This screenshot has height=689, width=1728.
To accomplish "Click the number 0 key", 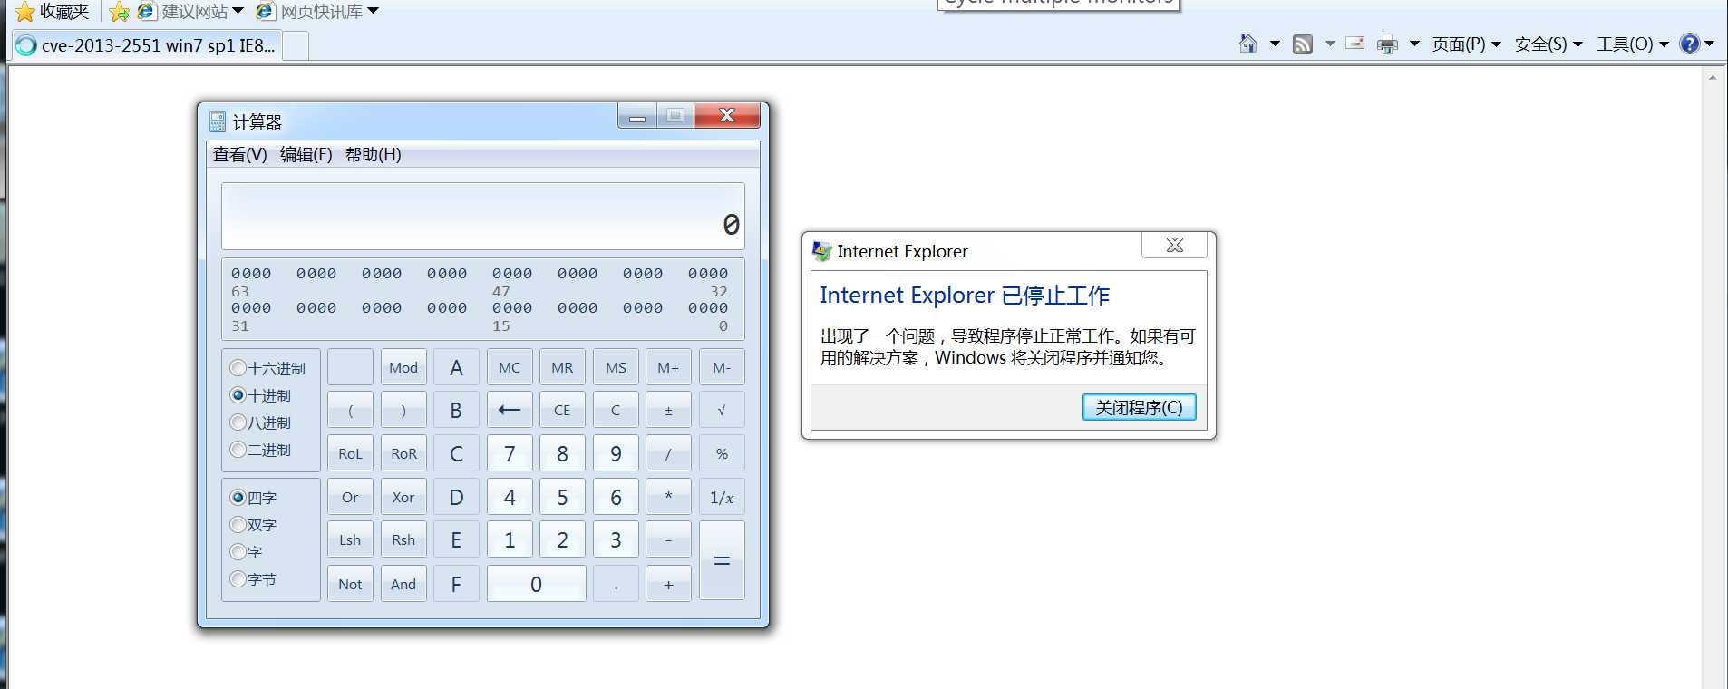I will pos(536,584).
